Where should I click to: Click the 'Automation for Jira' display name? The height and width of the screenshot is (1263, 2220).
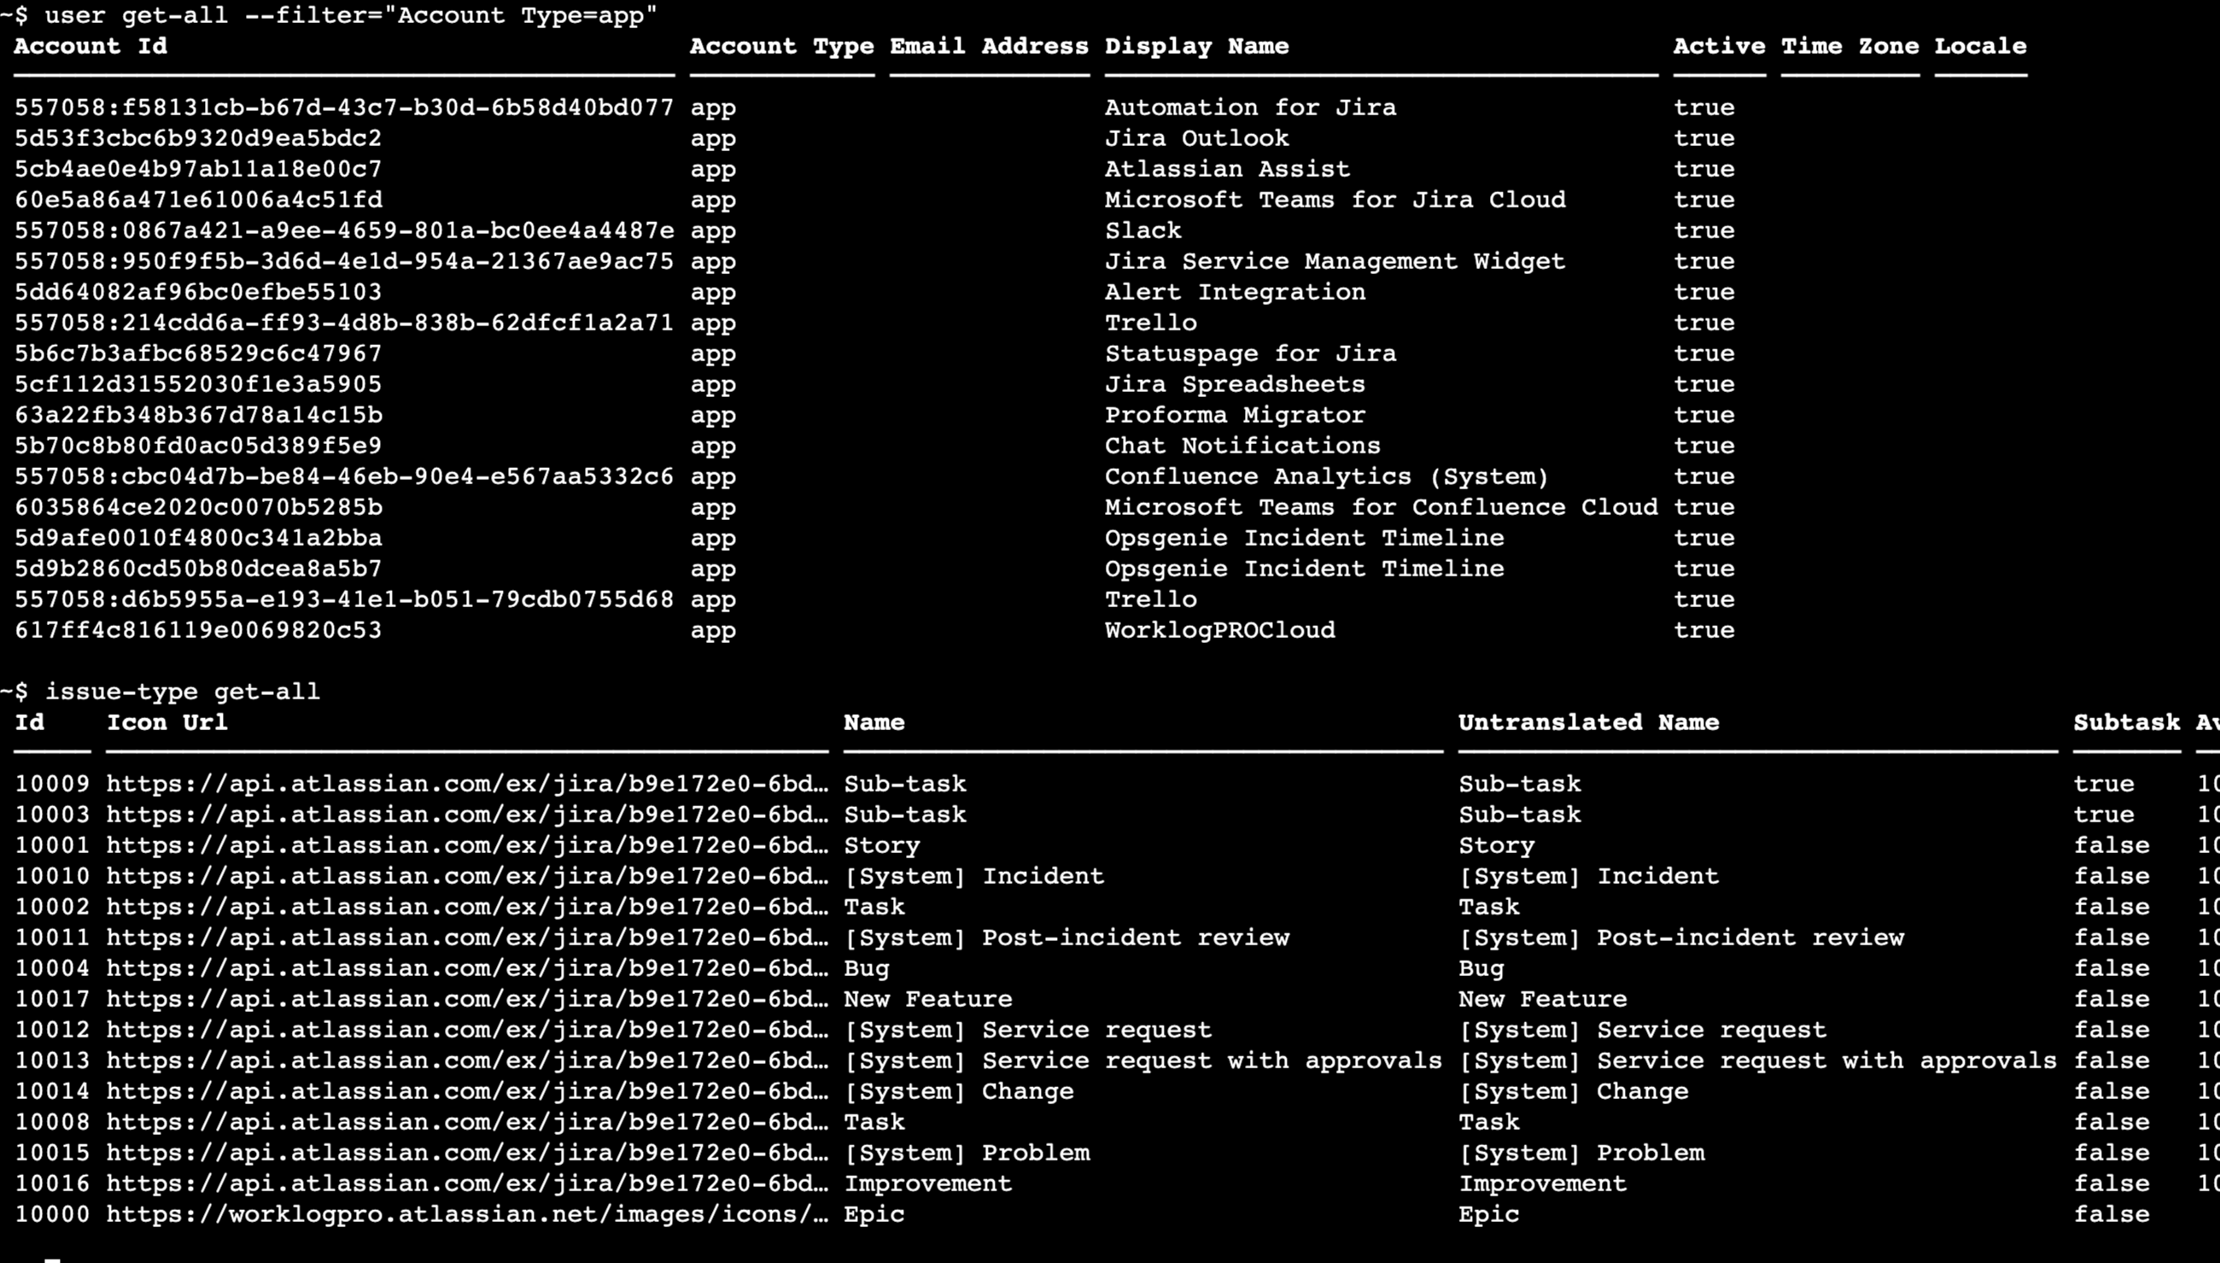pos(1250,108)
